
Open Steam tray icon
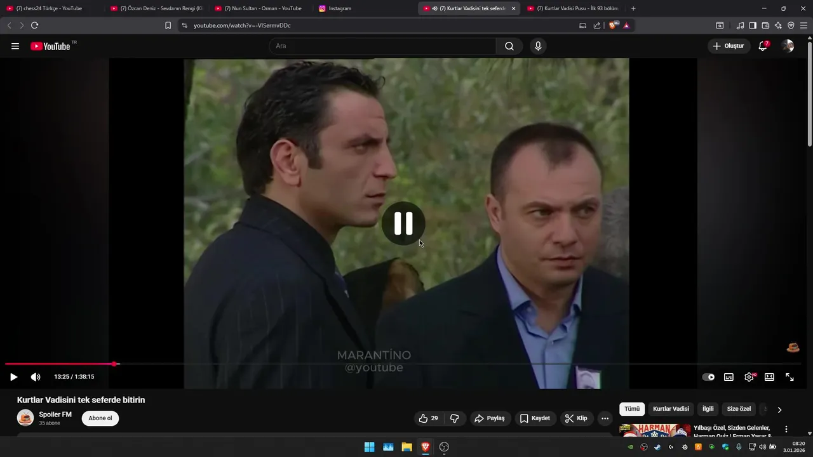coord(657,447)
